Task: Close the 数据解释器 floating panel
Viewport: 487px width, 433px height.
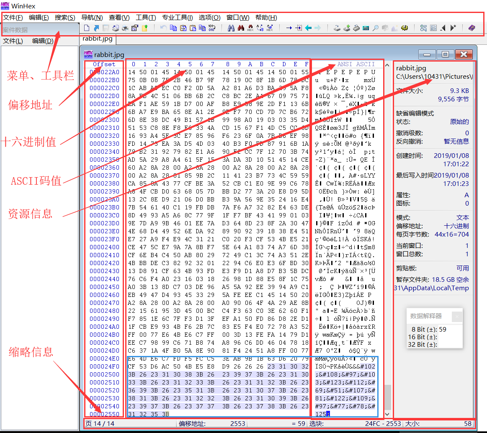Action: pos(457,317)
